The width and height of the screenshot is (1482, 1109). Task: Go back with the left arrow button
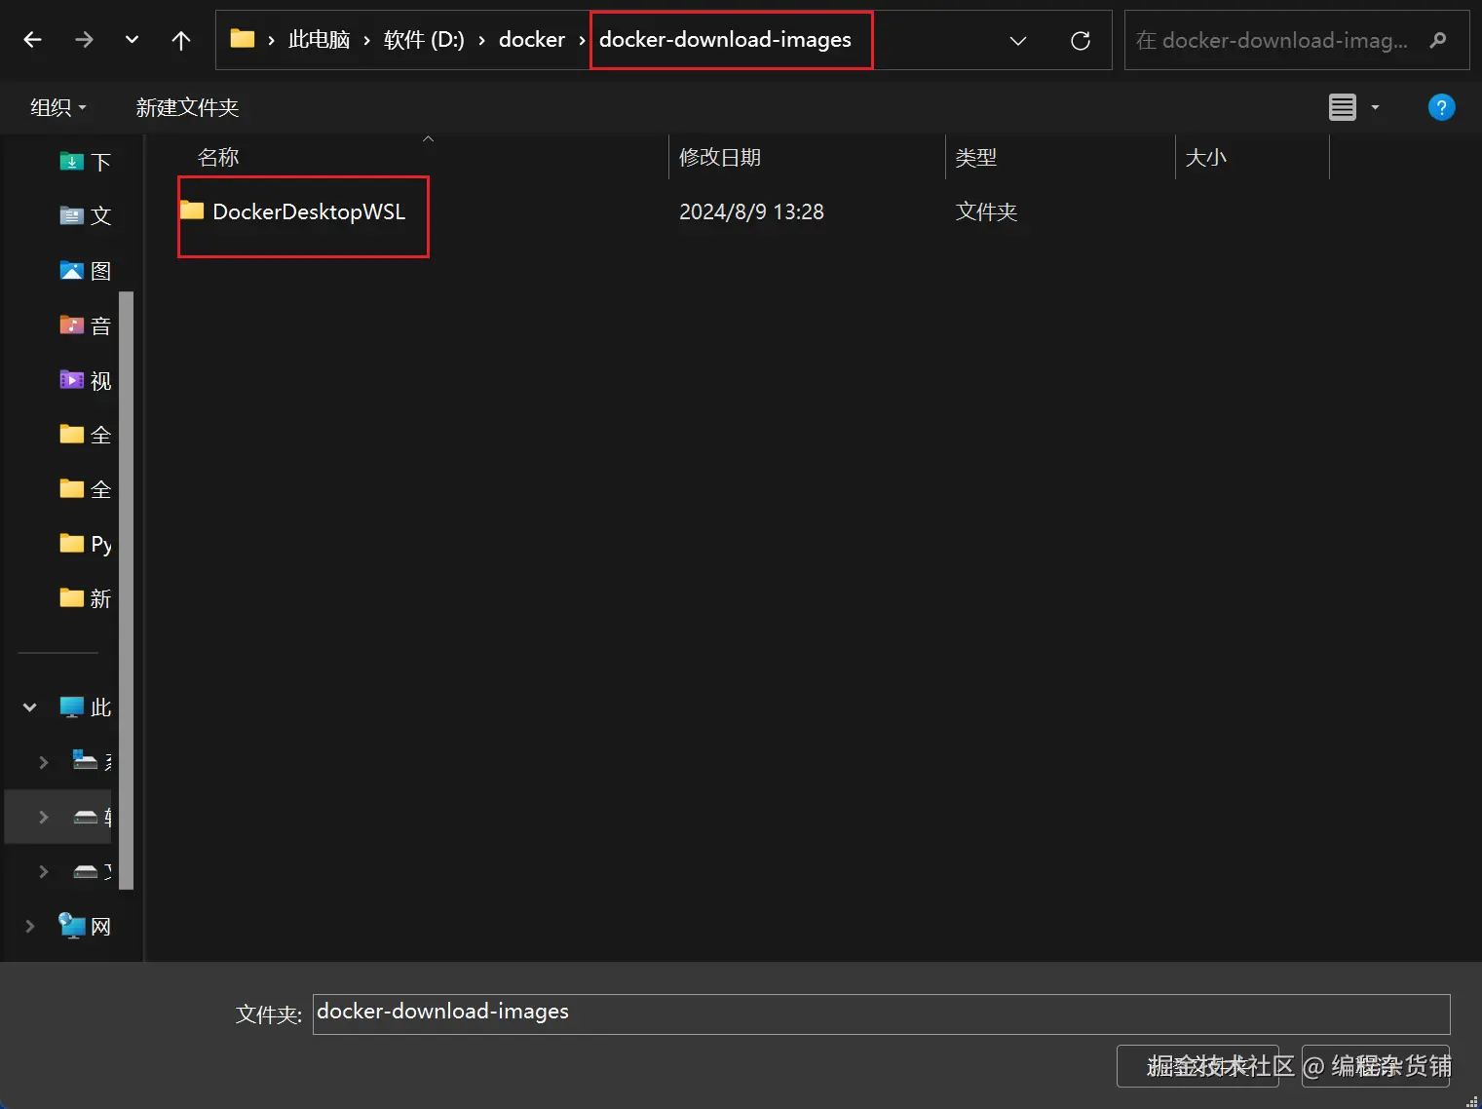click(x=32, y=40)
